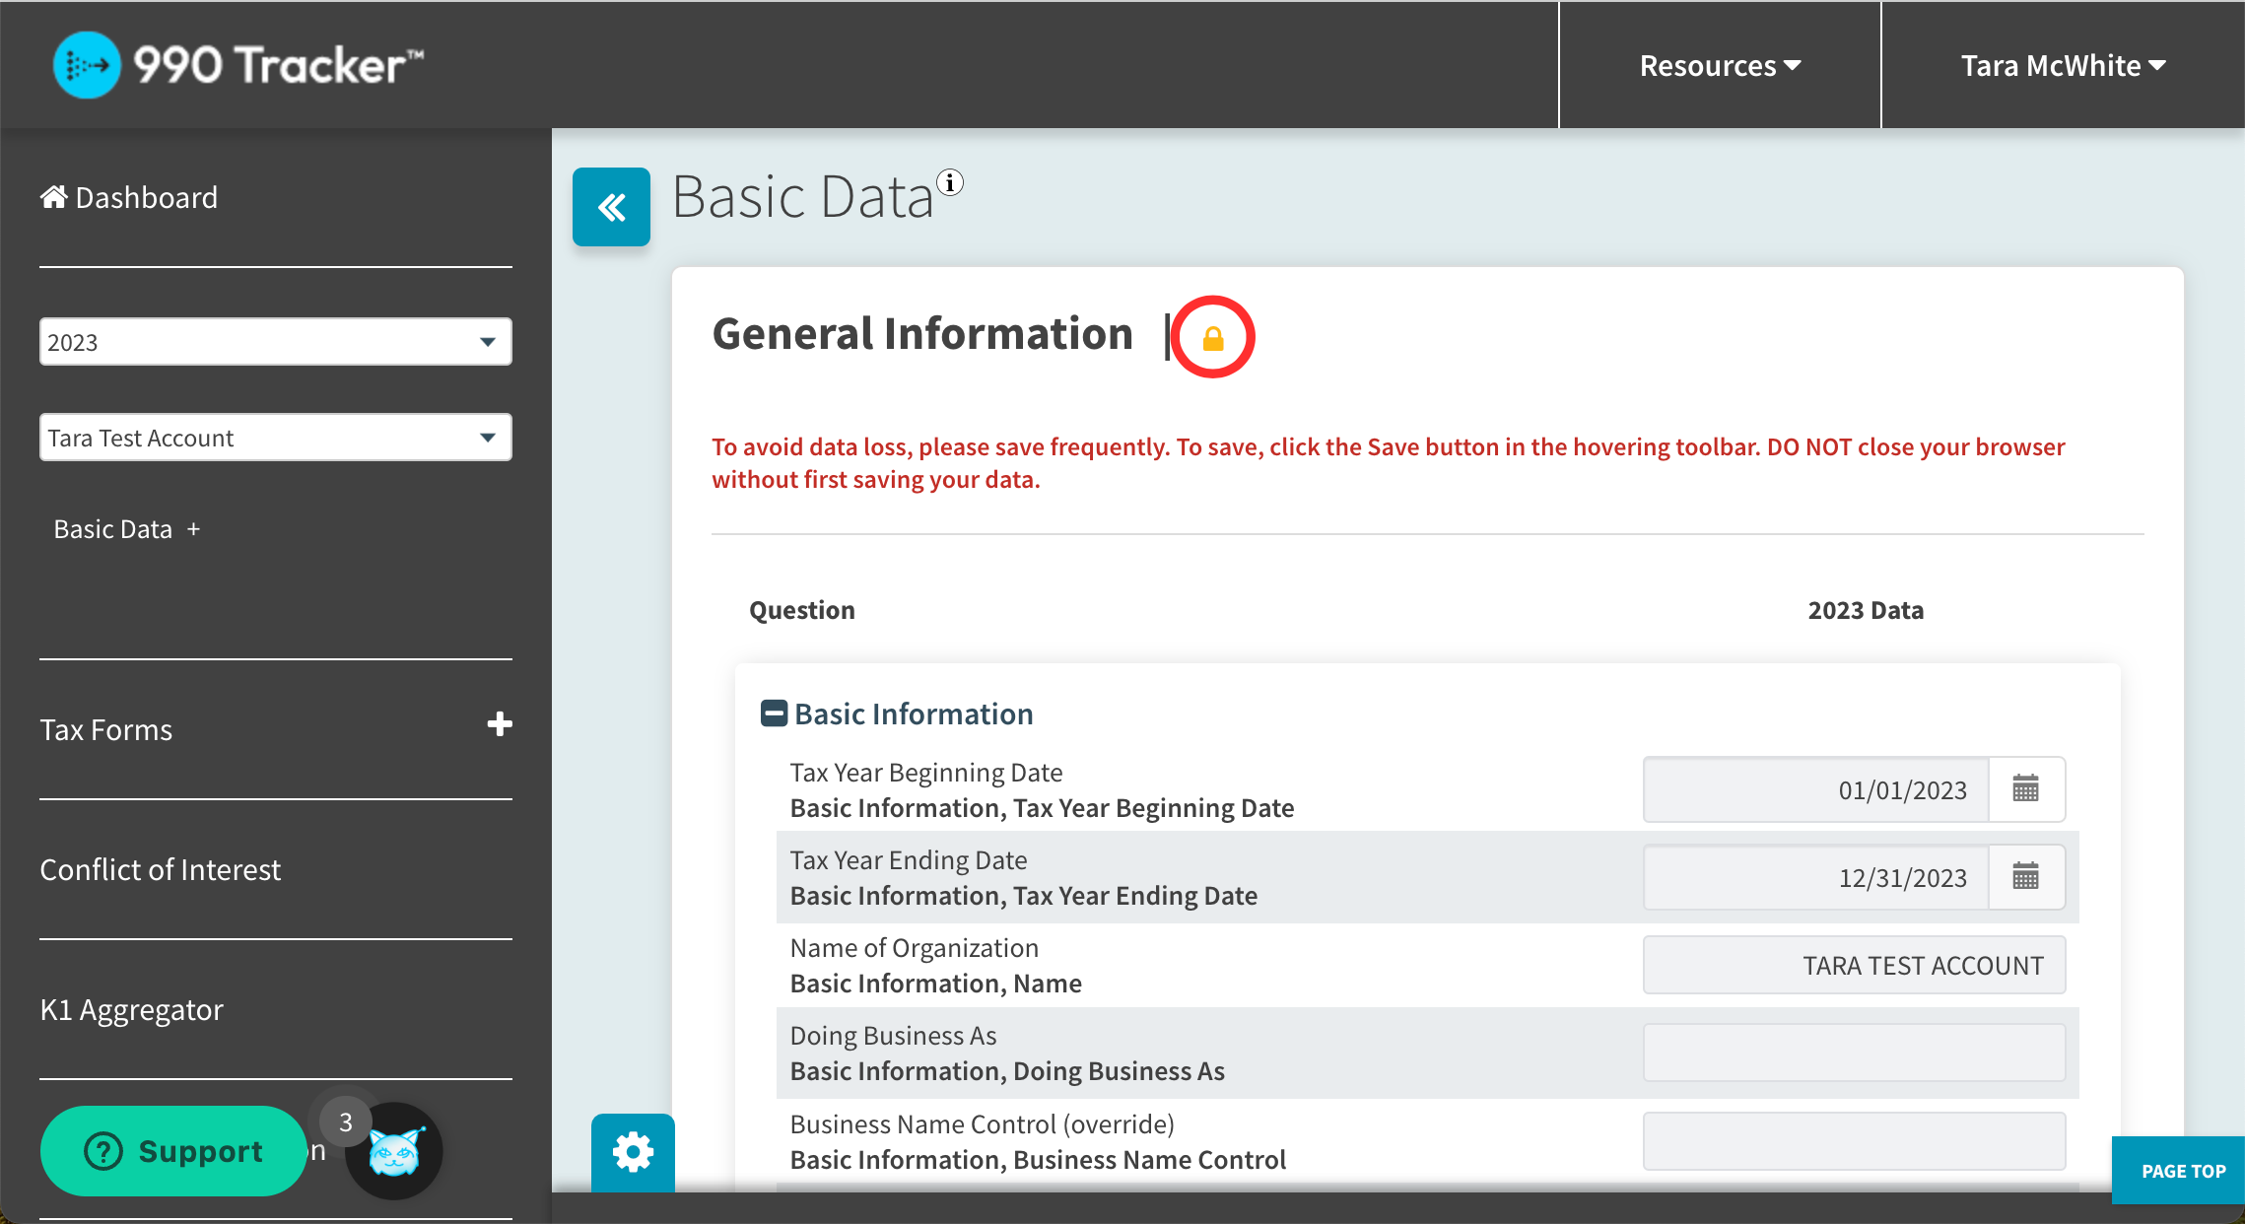
Task: Click the yellow lock icon
Action: tap(1213, 338)
